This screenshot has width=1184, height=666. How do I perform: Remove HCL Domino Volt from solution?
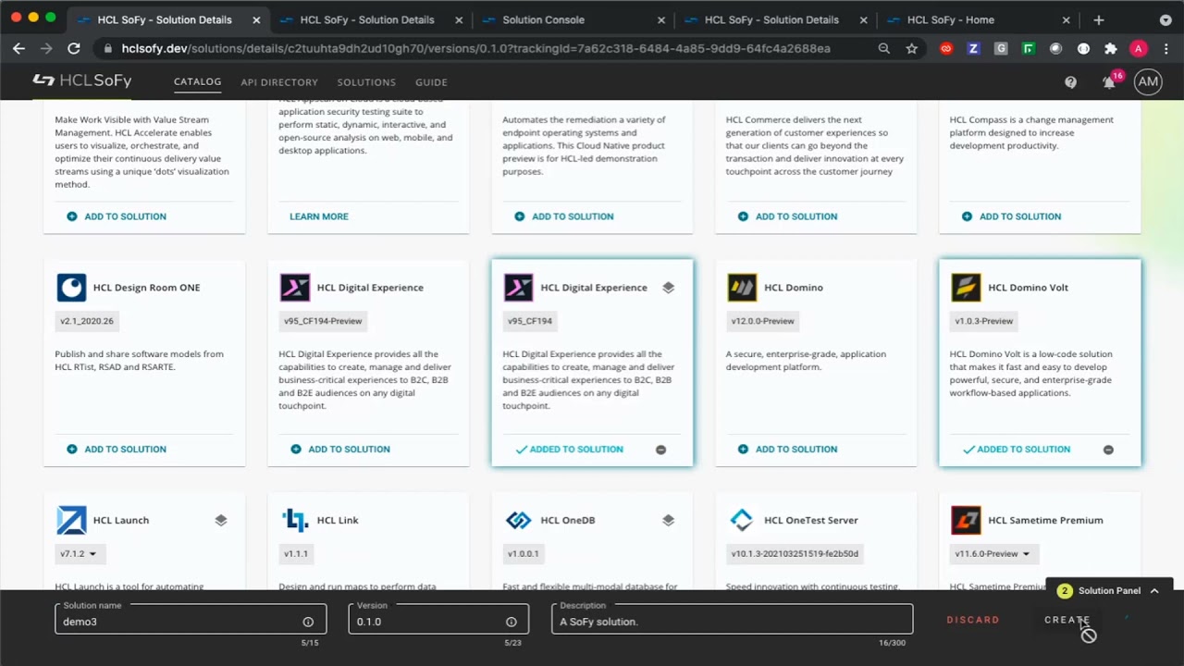(x=1108, y=450)
